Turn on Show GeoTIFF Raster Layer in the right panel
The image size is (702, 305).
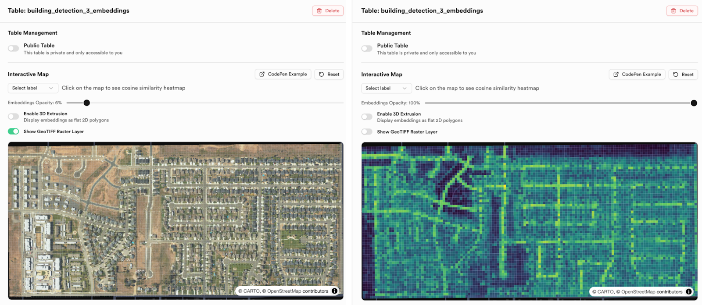pyautogui.click(x=367, y=132)
